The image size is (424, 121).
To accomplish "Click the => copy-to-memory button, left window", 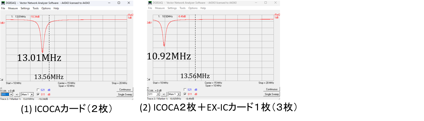I will coord(17,94).
